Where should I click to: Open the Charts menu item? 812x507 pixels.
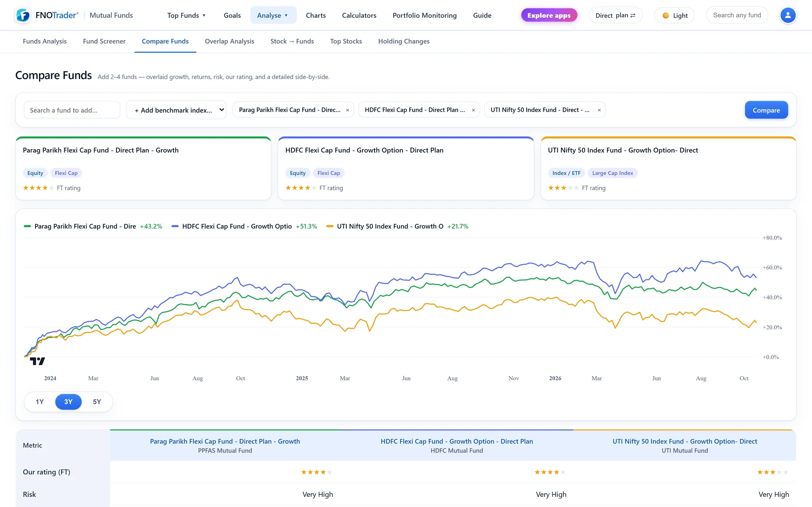315,15
